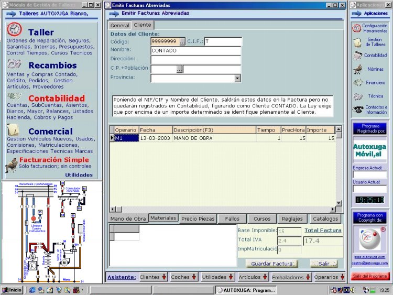This screenshot has height=295, width=393.
Task: Select the M1 operario cell
Action: pos(126,138)
